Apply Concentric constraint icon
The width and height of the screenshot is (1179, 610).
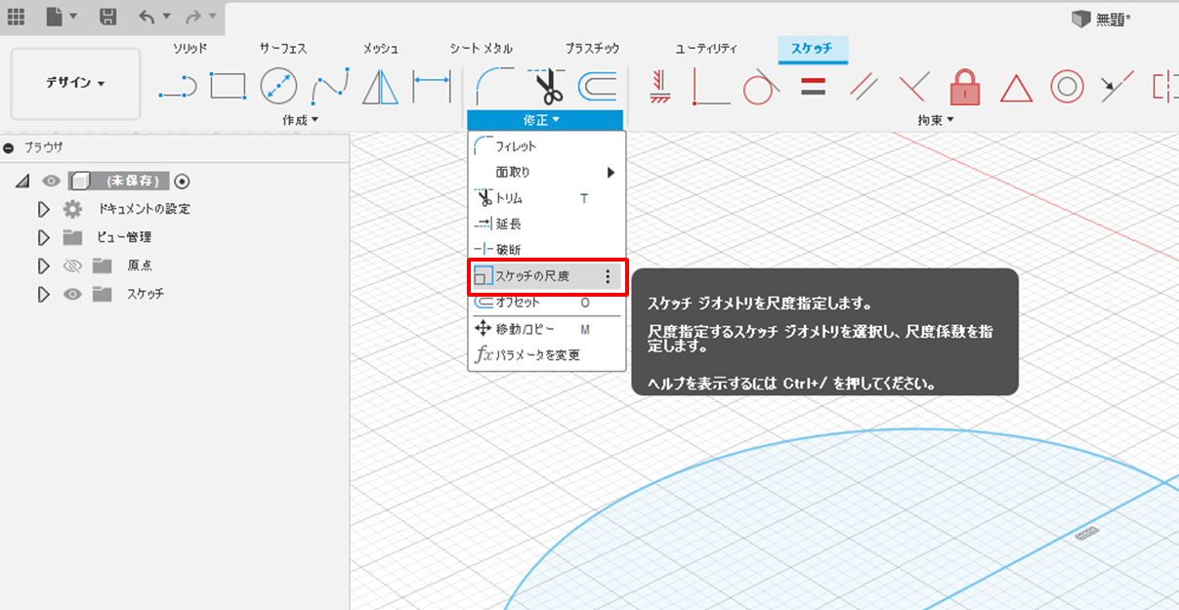(x=1067, y=87)
